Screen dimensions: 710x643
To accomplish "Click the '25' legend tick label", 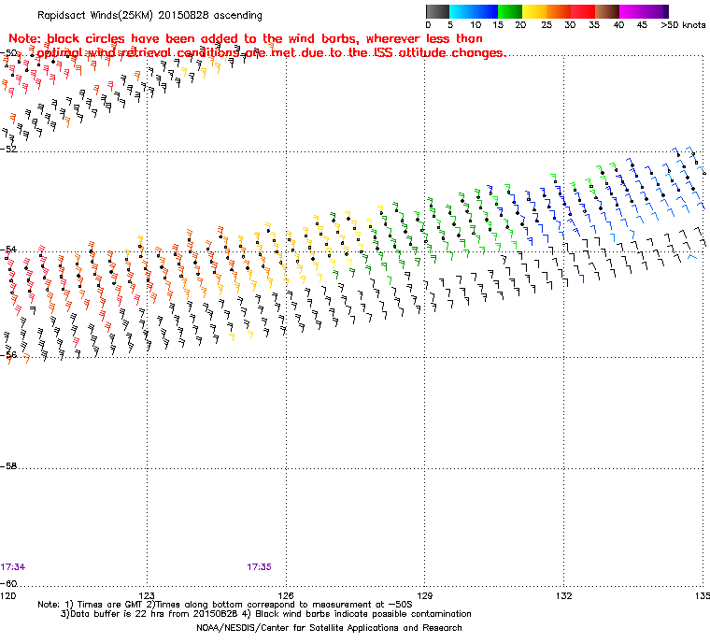I will pos(547,25).
